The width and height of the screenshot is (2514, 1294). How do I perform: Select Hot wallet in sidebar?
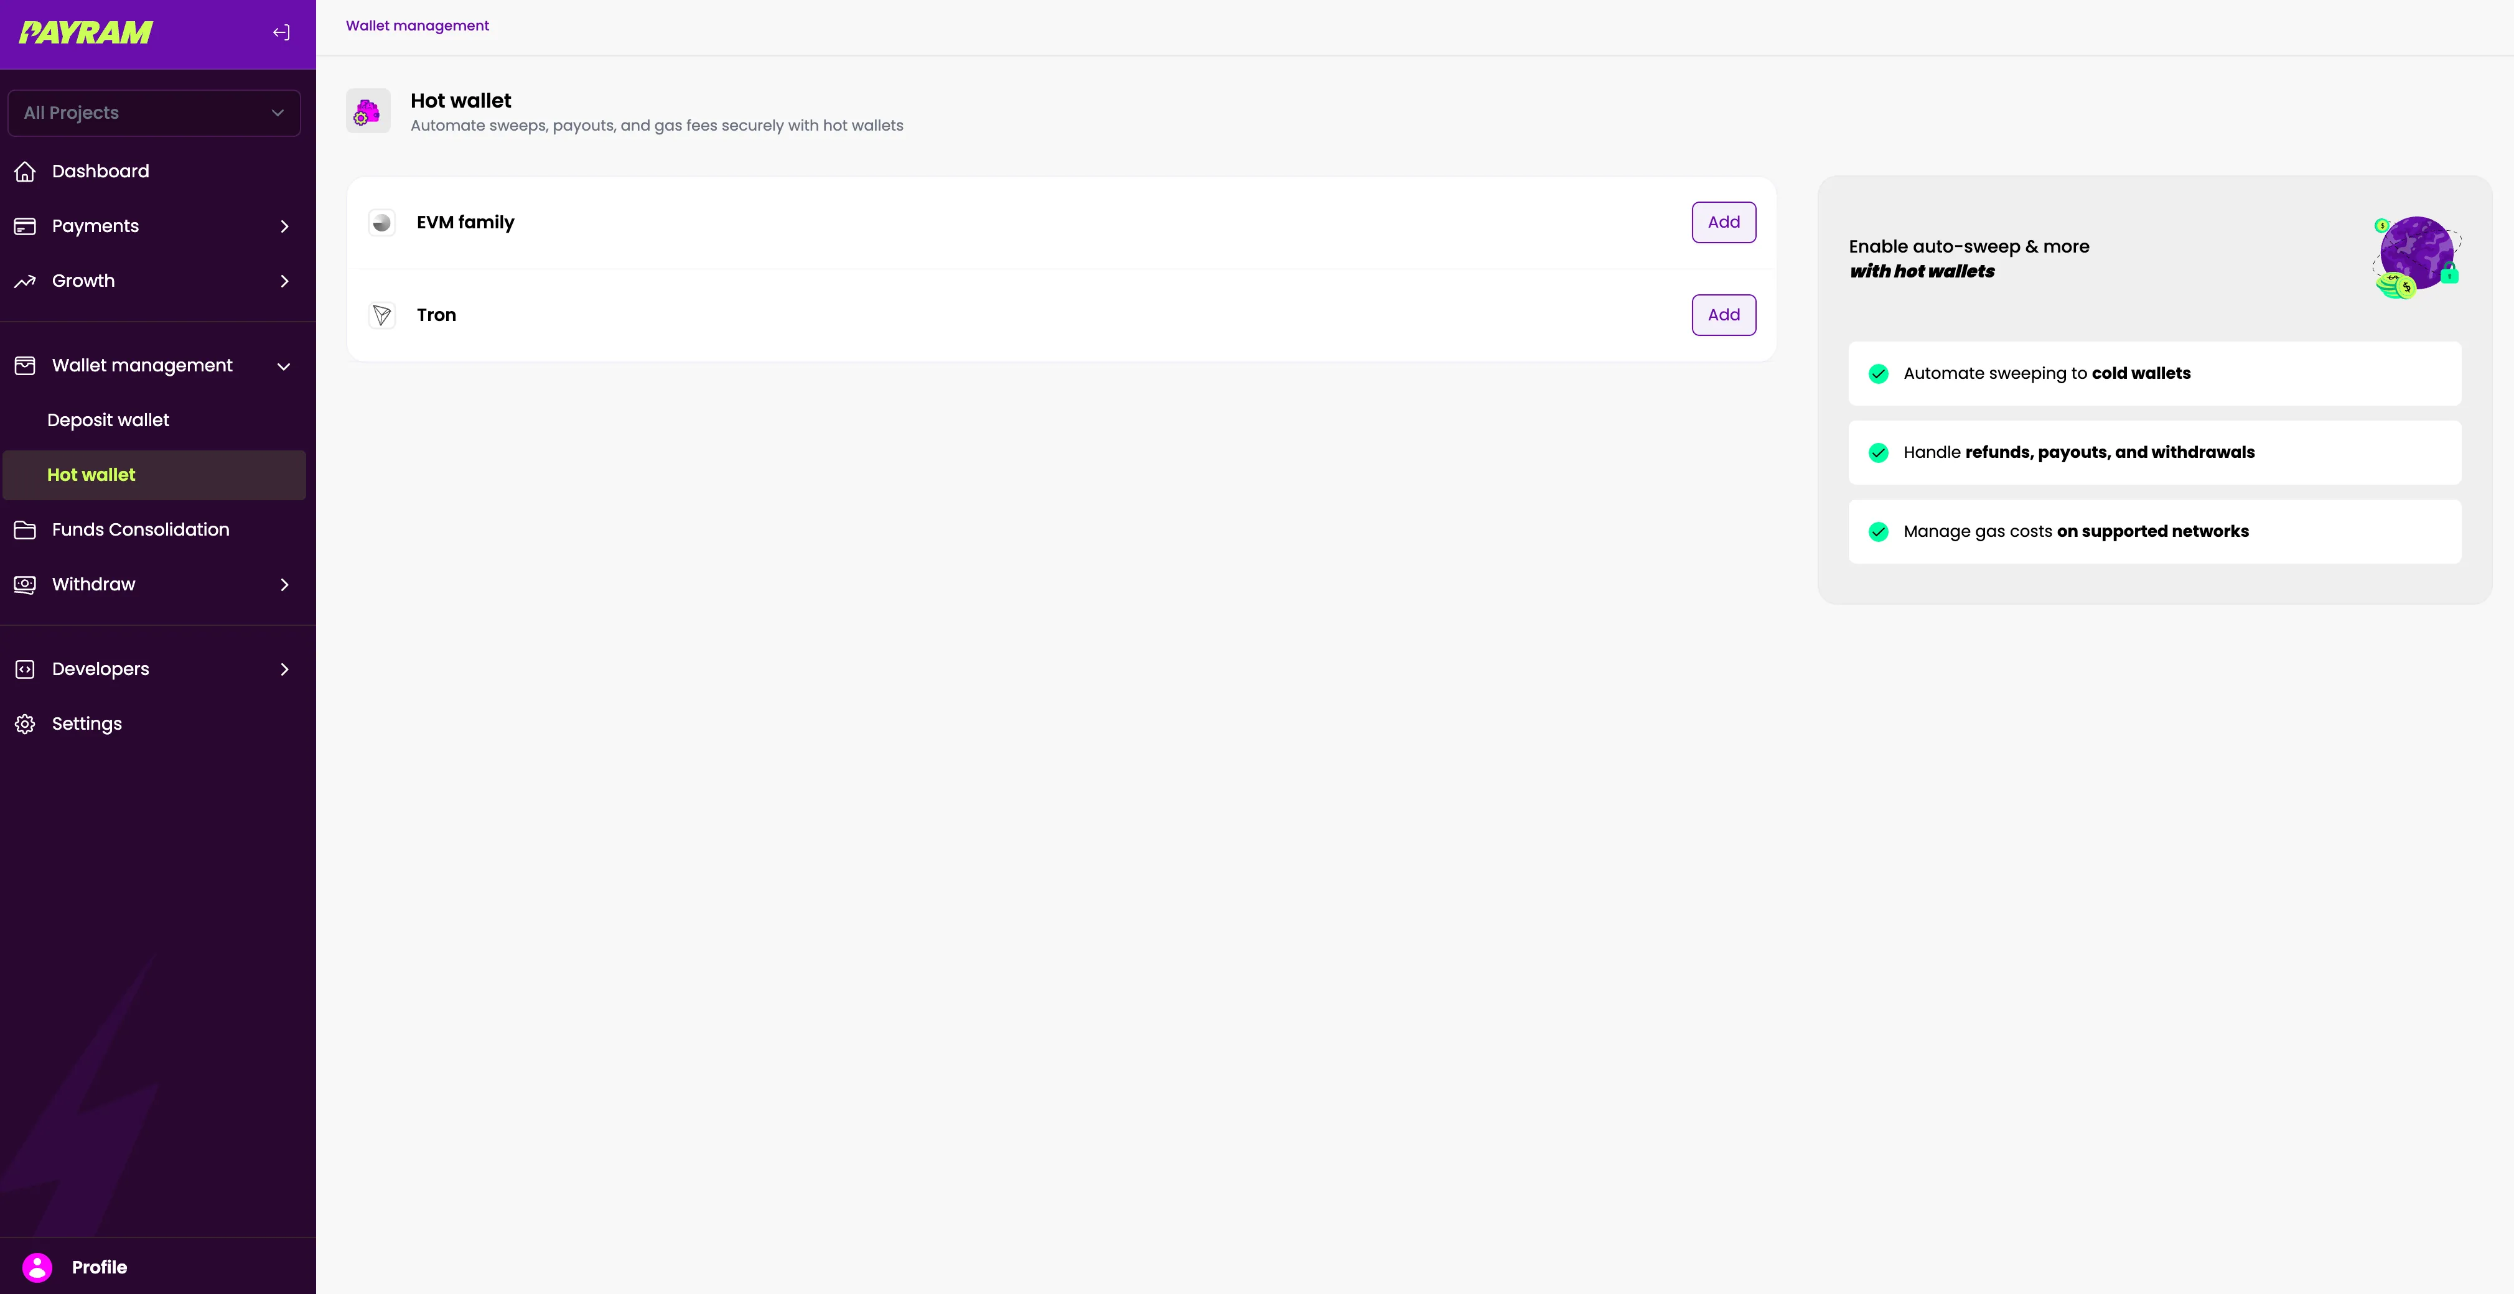pos(91,475)
